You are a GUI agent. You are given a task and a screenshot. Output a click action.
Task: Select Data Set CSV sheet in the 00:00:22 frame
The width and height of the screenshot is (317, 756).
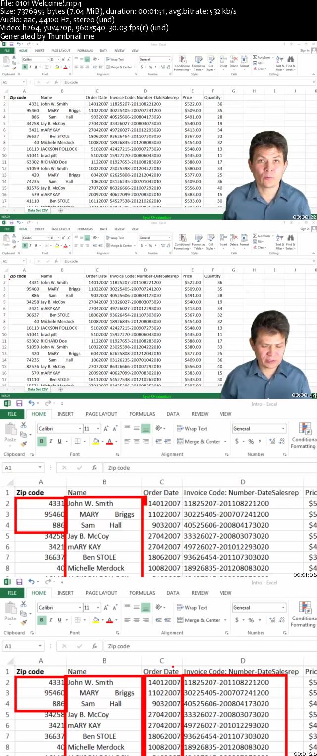38,210
